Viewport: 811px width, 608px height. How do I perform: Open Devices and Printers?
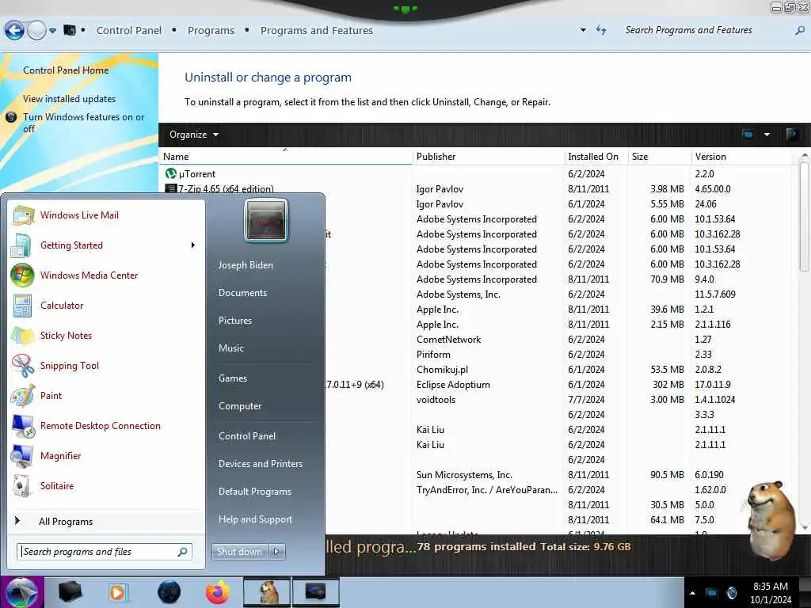pos(260,464)
